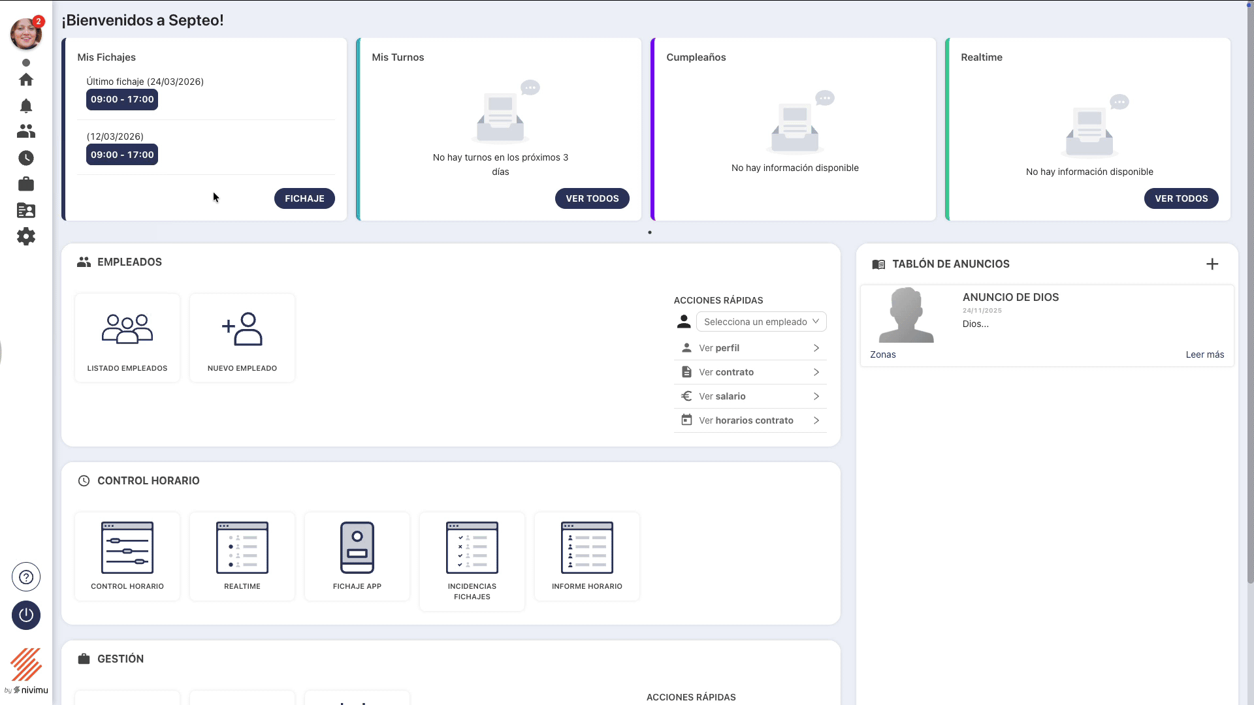Open Leer más on the announcement
1254x705 pixels.
(x=1205, y=354)
